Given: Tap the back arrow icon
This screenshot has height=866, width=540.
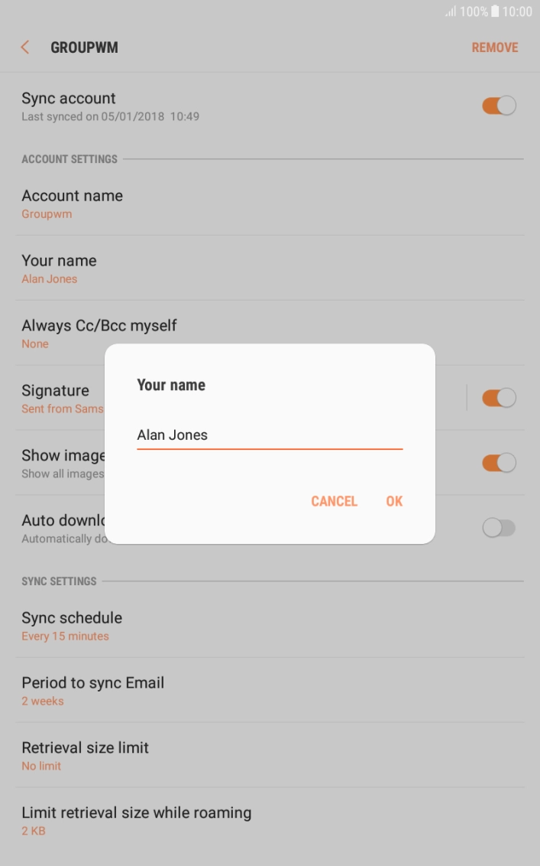Looking at the screenshot, I should click(x=25, y=47).
